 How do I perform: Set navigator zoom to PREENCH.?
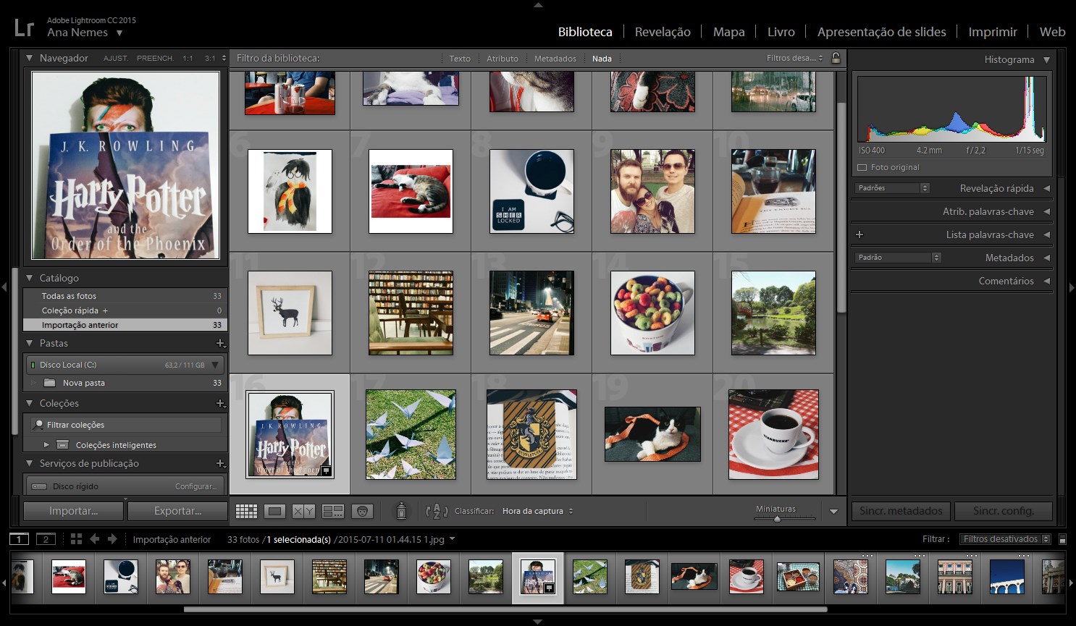(x=155, y=58)
